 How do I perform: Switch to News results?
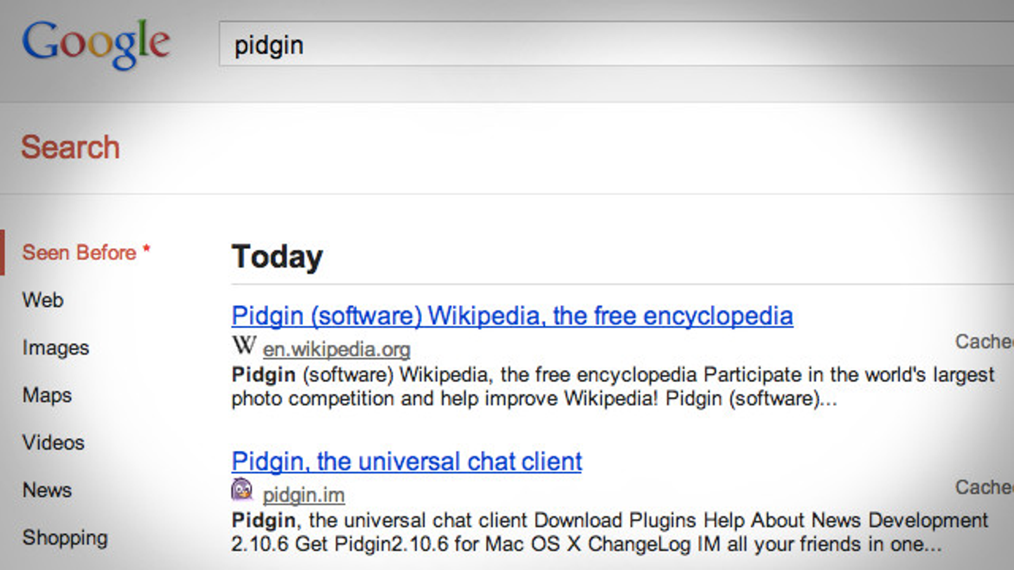click(x=47, y=490)
